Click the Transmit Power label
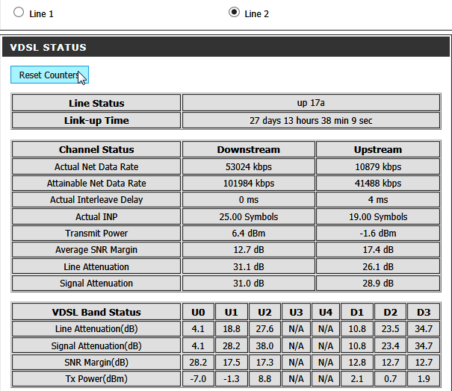The image size is (452, 391). tap(96, 233)
